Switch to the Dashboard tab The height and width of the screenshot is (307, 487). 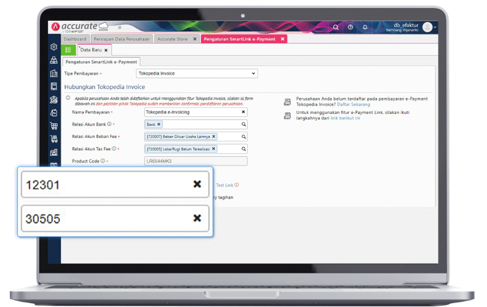[75, 39]
